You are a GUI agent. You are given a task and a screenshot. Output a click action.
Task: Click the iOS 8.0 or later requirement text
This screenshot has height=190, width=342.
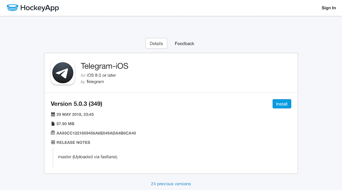tap(101, 75)
